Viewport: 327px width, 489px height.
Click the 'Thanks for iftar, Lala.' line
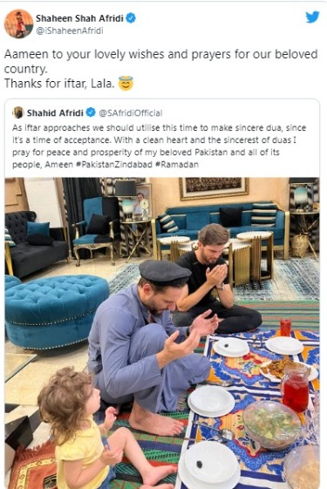coord(59,84)
